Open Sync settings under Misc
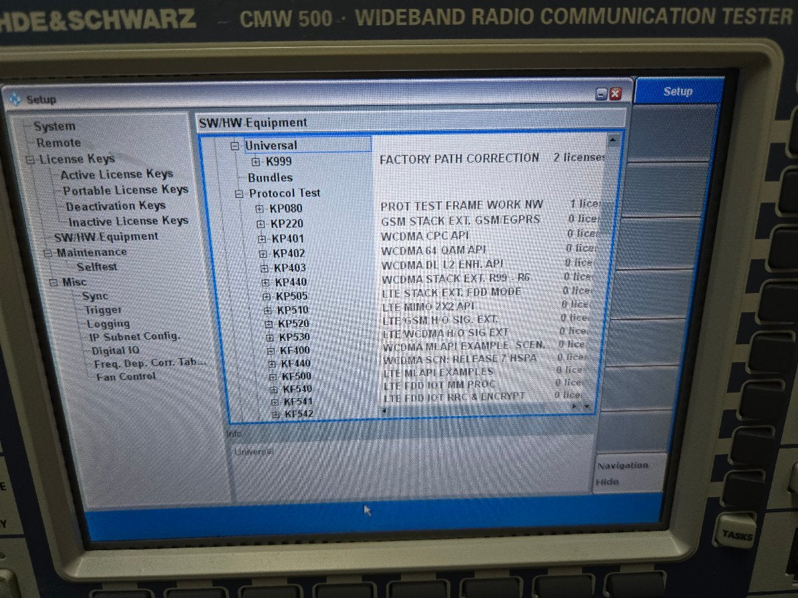 (95, 296)
